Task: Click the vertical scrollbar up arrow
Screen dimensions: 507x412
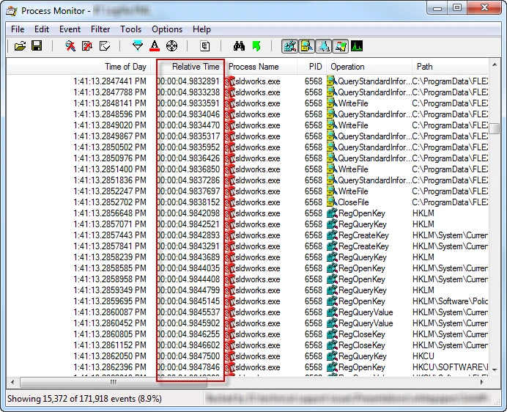Action: (x=495, y=65)
